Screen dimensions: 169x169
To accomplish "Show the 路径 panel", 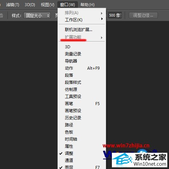I will (82, 125).
